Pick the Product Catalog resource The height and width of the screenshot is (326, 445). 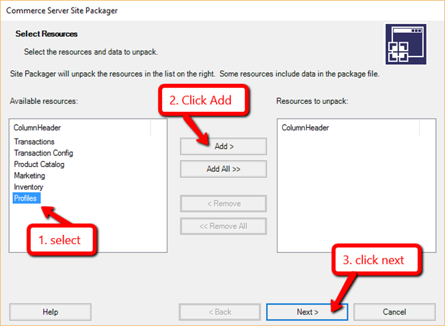tap(39, 164)
